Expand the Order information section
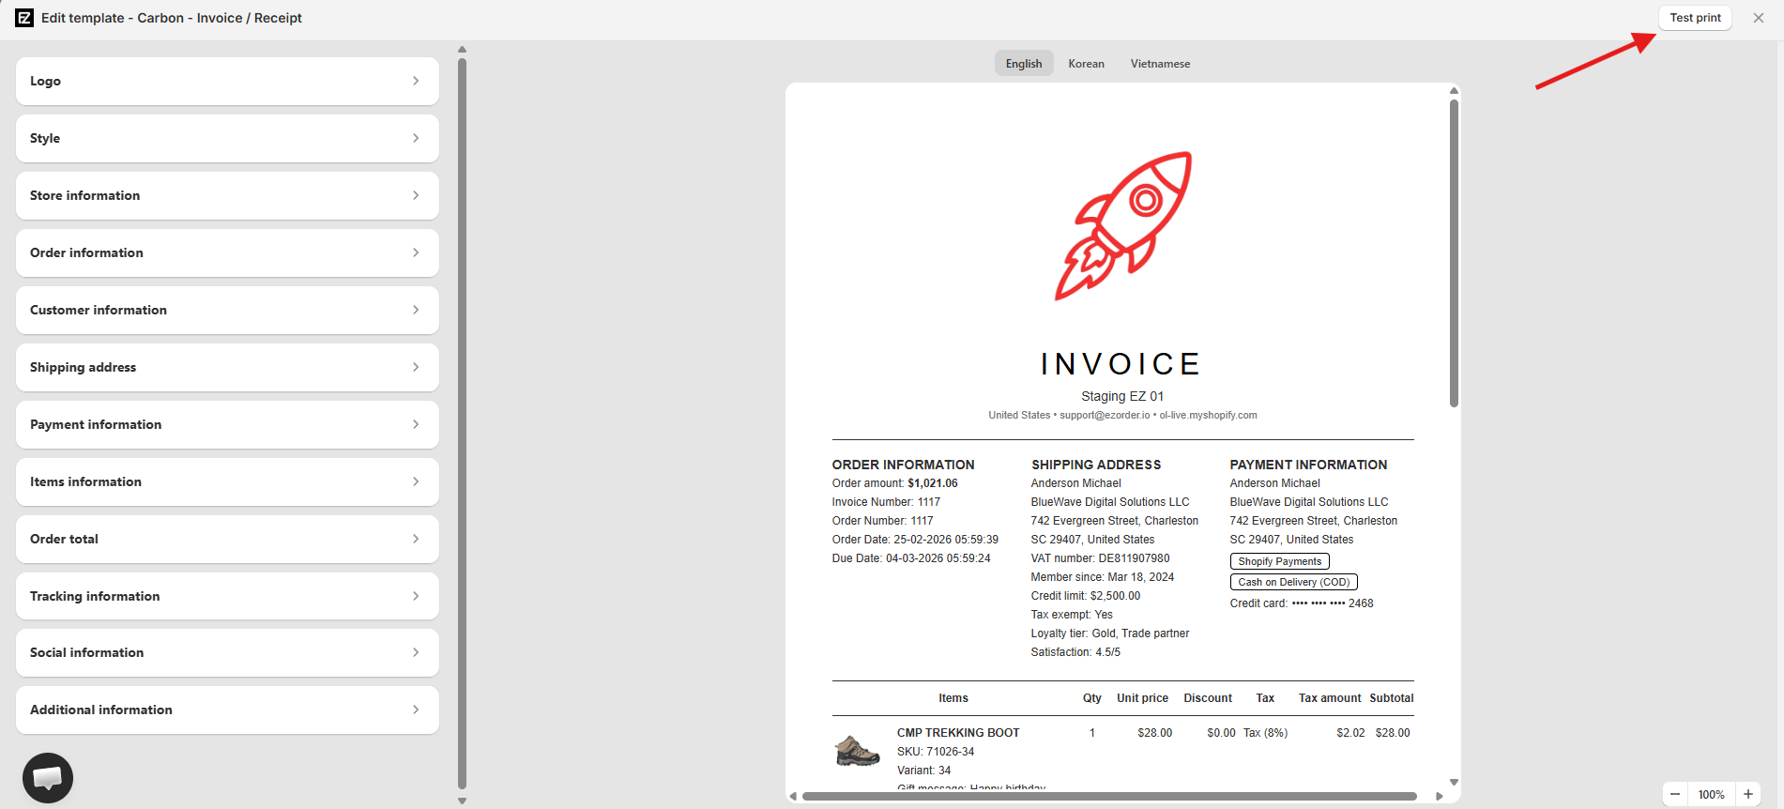The image size is (1784, 809). point(227,252)
